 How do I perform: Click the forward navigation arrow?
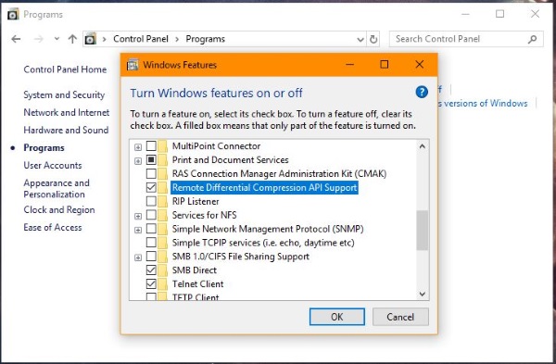pos(39,39)
